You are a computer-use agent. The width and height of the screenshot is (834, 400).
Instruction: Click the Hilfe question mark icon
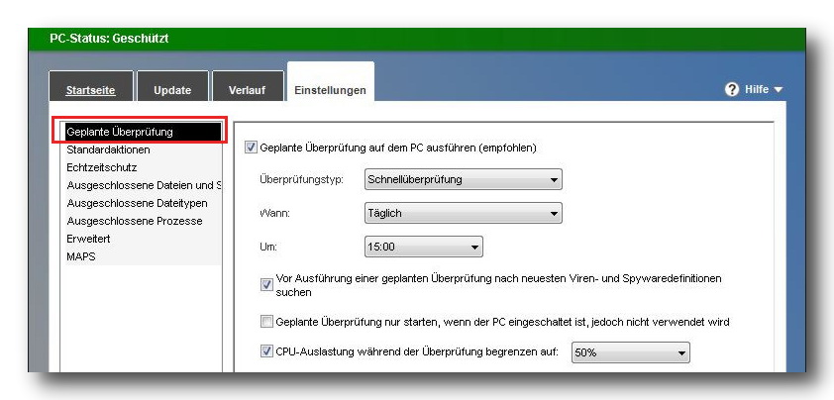732,89
